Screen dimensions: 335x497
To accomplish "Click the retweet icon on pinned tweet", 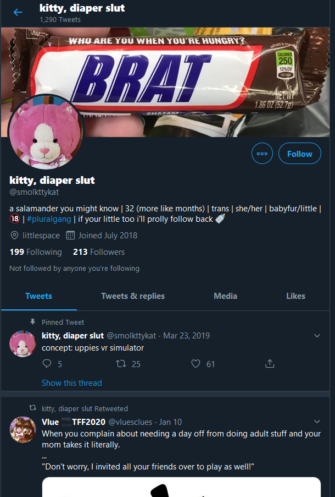I will pyautogui.click(x=121, y=364).
